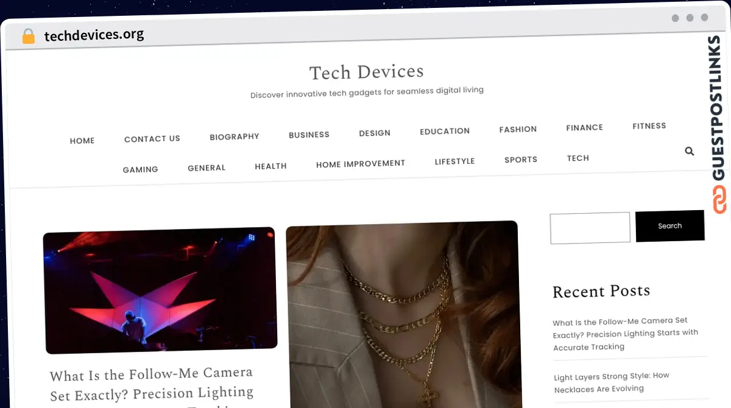Click the concert lighting article thumbnail
This screenshot has height=408, width=731.
tap(160, 292)
